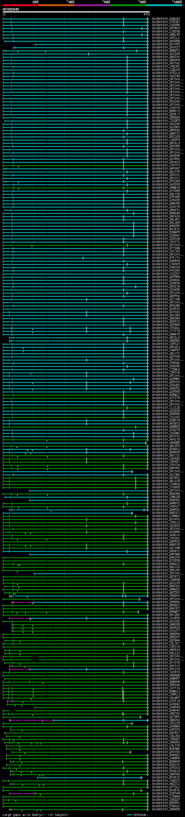185x817 pixels.
Task: Click hit UniRef100_P69103
Action: [166, 771]
